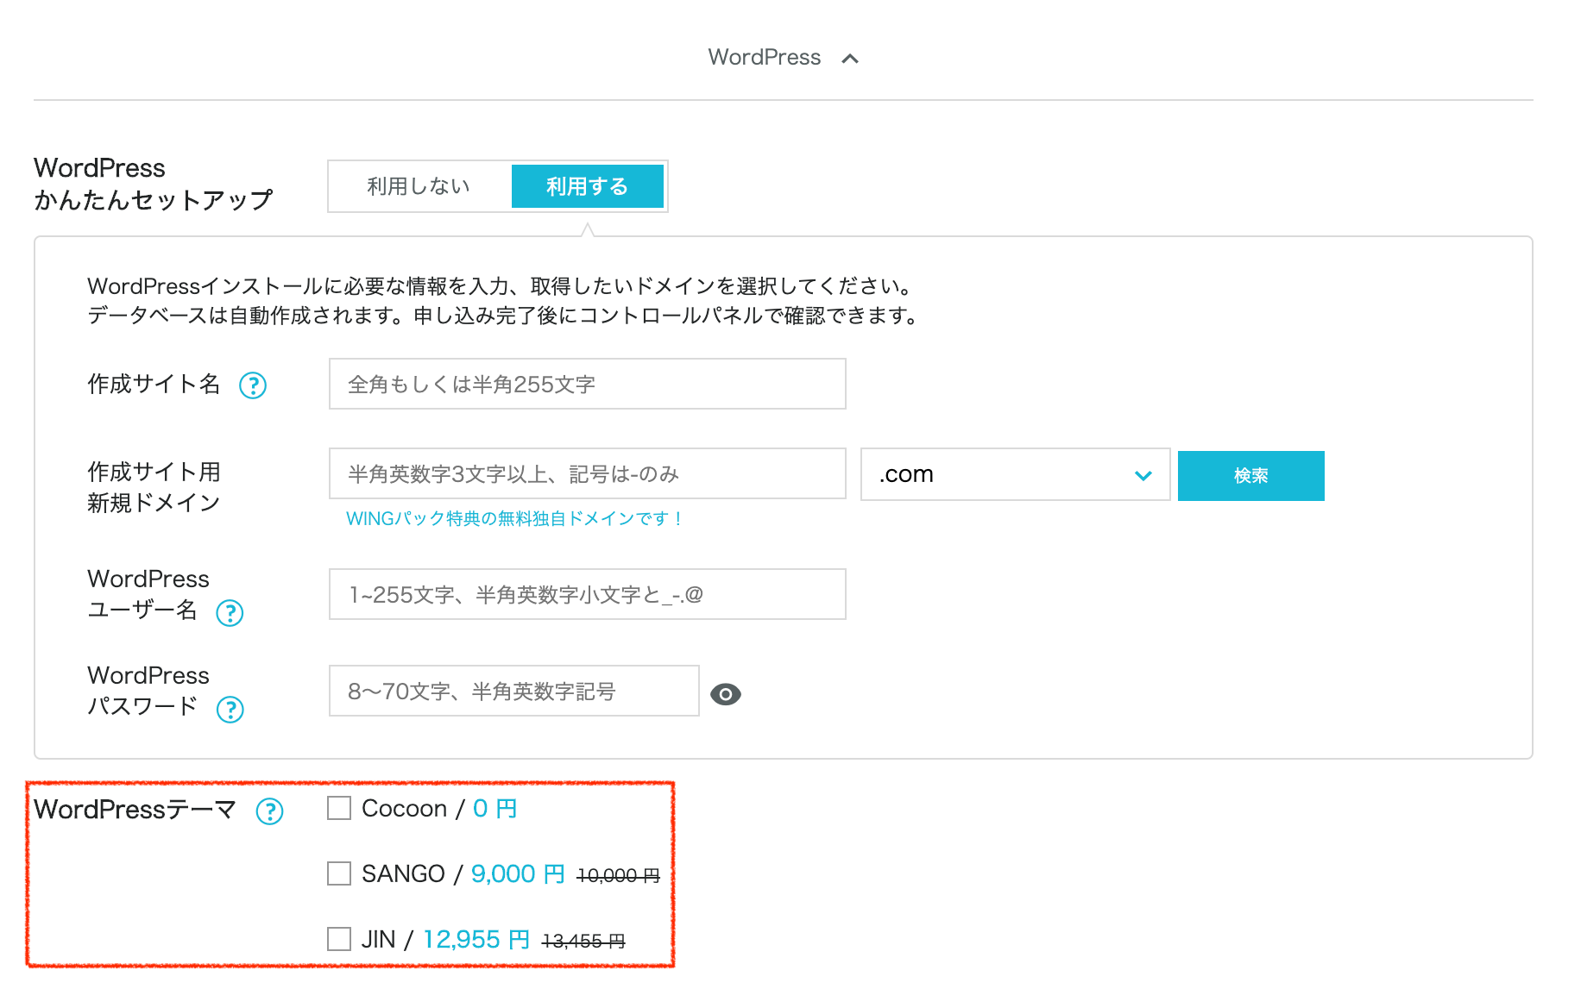Click help icon beside WordPress ユーザー名
1581x989 pixels.
pyautogui.click(x=230, y=613)
